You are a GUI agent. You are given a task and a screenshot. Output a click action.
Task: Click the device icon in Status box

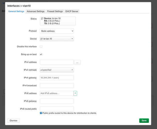[x=42, y=19]
